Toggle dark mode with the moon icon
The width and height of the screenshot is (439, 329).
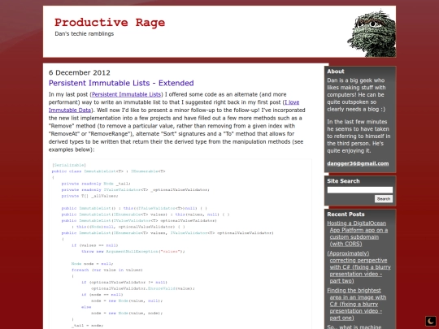click(431, 321)
